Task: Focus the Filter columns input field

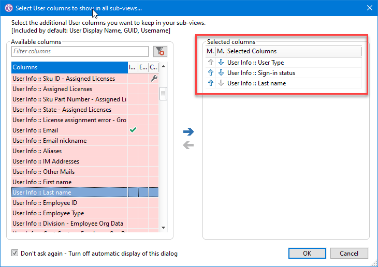Action: tap(80, 52)
